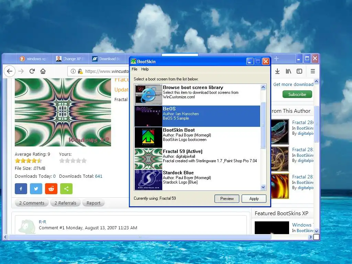The width and height of the screenshot is (352, 264).
Task: Click the padlock security warning icon
Action: pyautogui.click(x=80, y=71)
